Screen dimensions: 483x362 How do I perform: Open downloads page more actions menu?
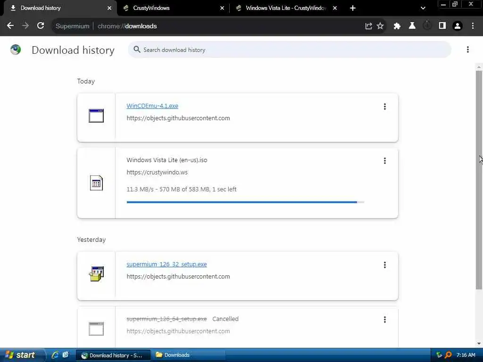coord(467,49)
